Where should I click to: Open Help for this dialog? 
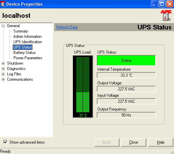[161, 142]
